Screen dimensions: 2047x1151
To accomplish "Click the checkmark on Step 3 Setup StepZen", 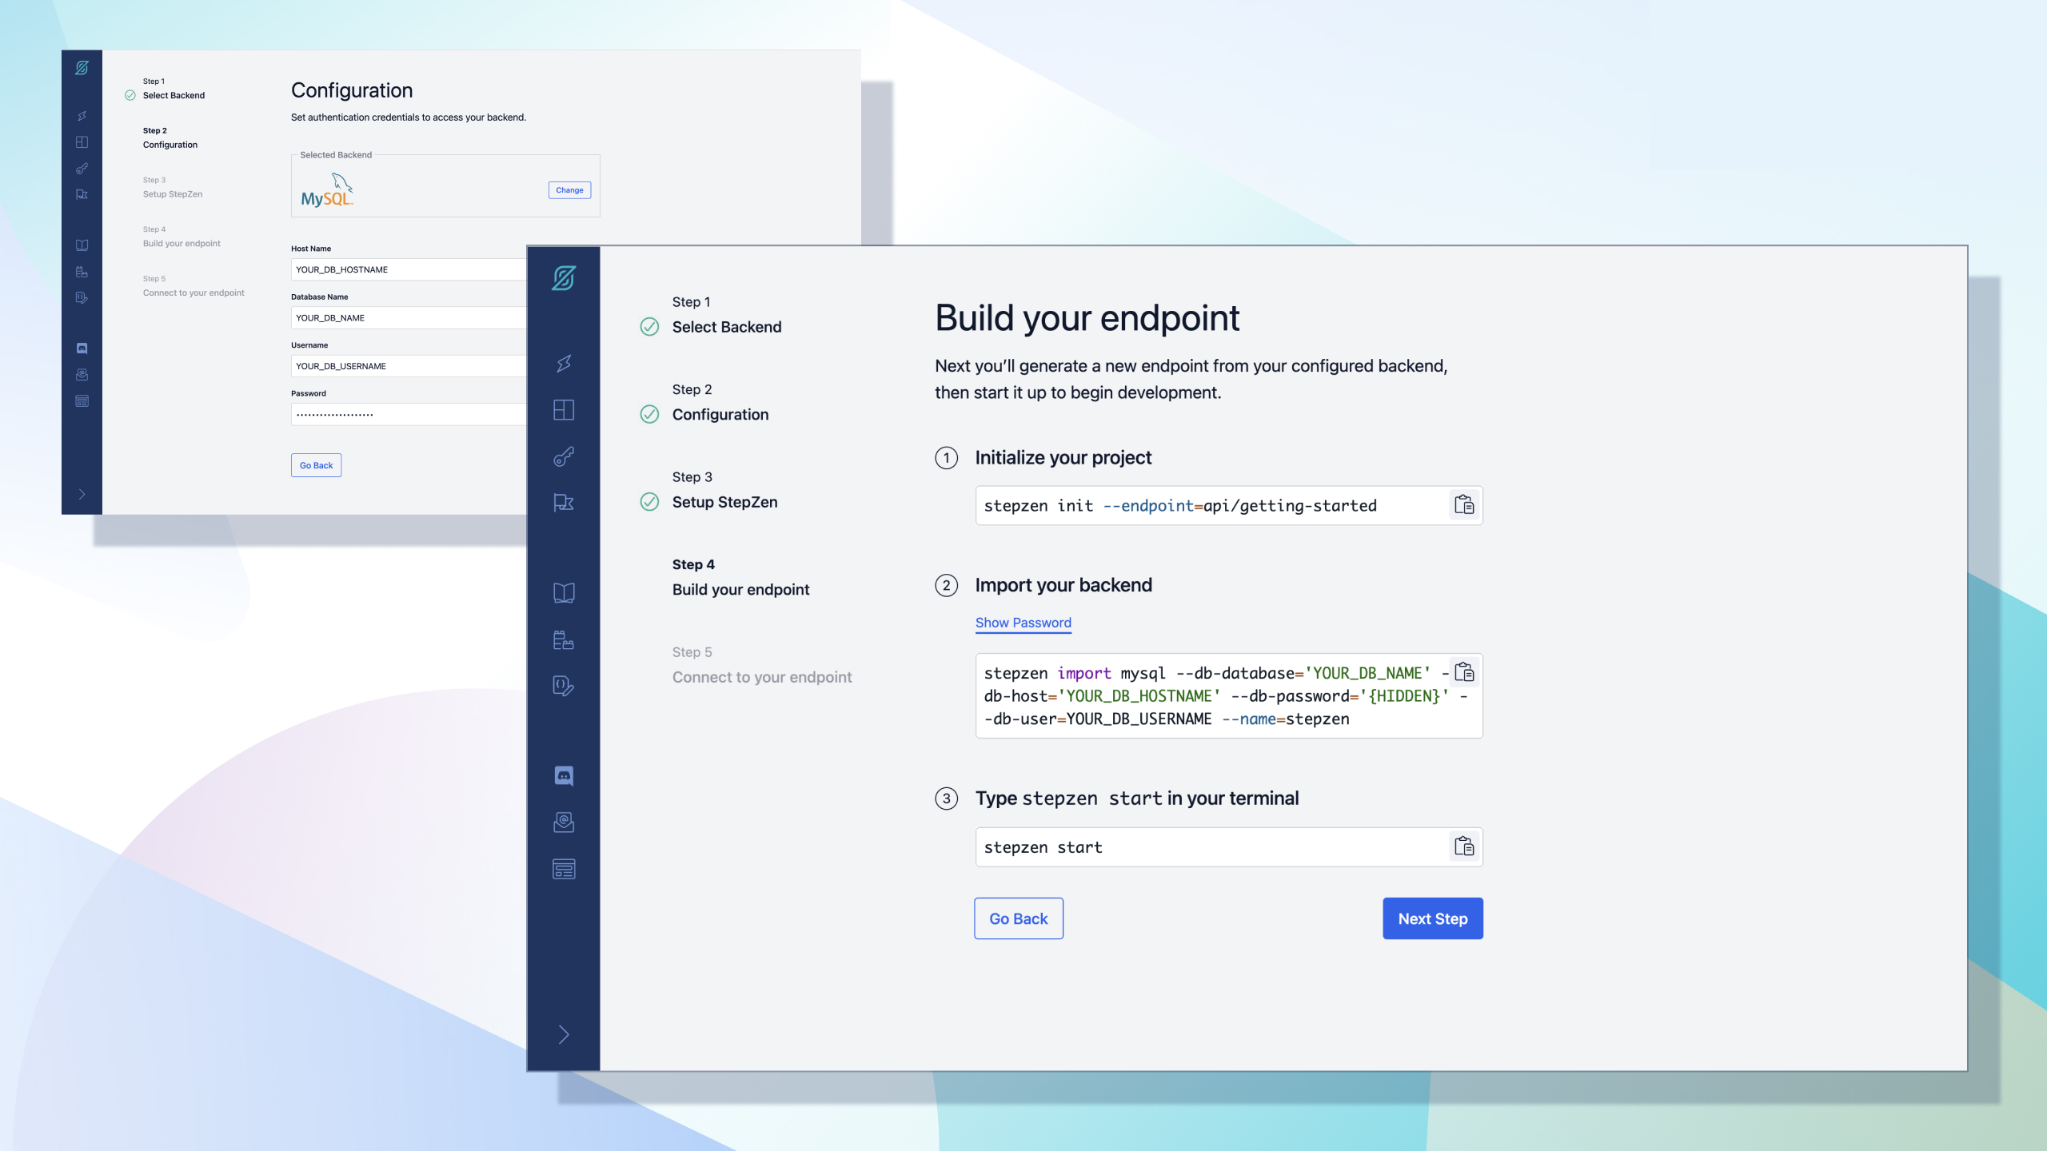I will pyautogui.click(x=649, y=500).
